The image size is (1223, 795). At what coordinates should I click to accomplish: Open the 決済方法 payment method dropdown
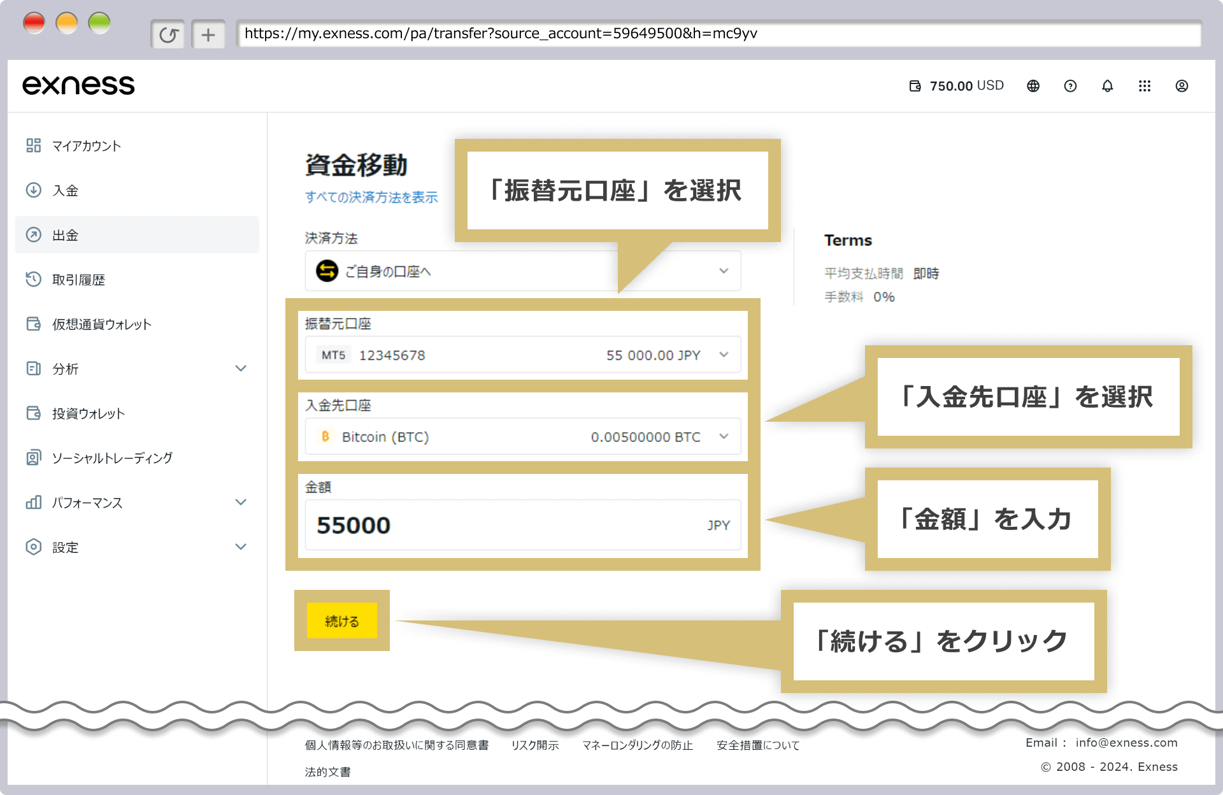pyautogui.click(x=523, y=271)
